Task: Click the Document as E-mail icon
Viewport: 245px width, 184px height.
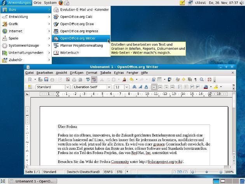Action: coord(52,80)
